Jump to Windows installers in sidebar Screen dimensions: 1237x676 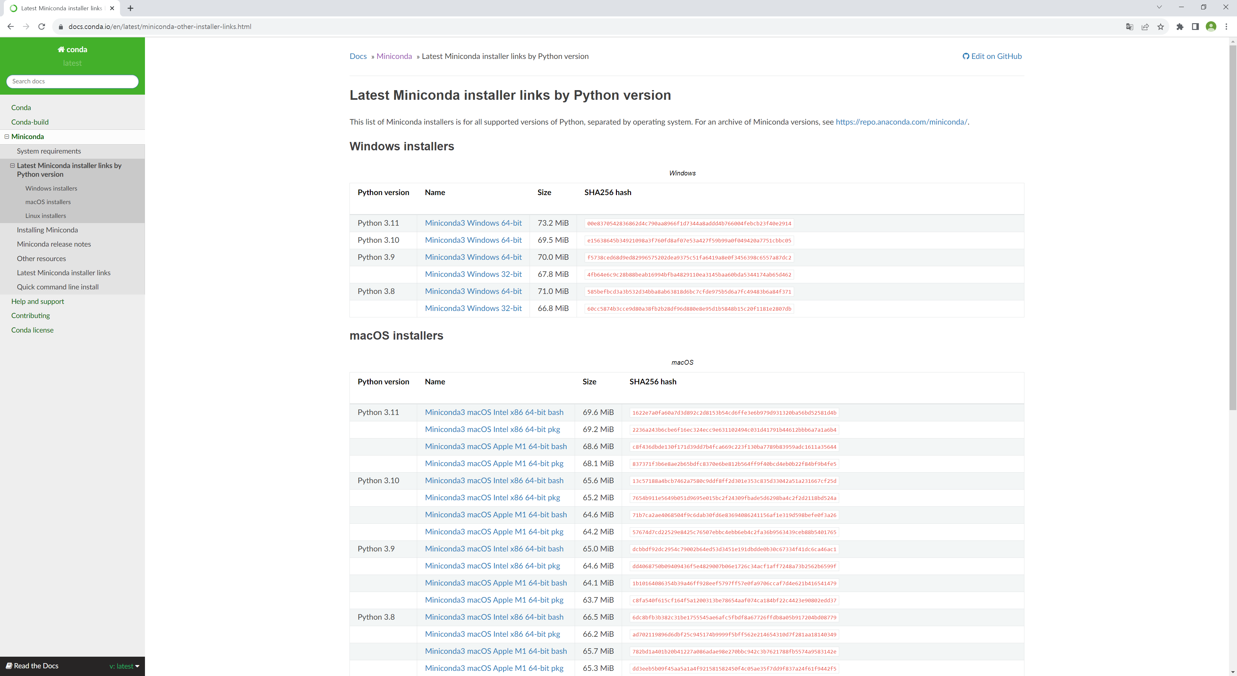[x=52, y=189]
